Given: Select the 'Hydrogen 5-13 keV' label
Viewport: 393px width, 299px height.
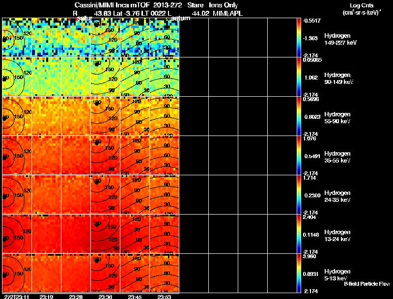Looking at the screenshot, I should [337, 275].
